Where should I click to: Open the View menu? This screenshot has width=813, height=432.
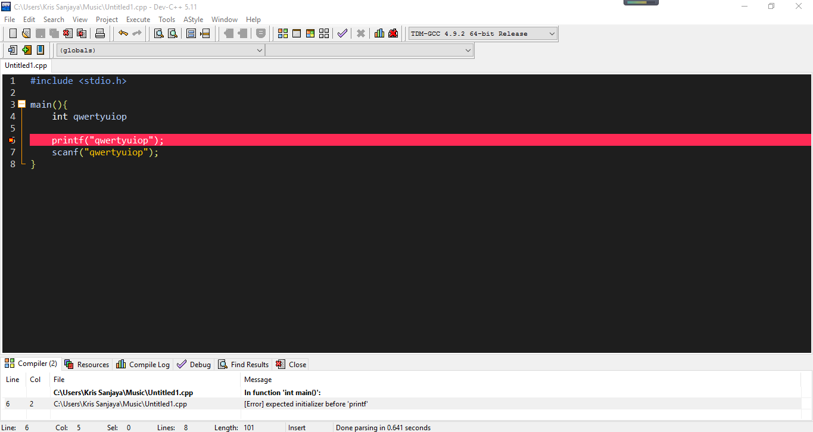click(x=80, y=20)
